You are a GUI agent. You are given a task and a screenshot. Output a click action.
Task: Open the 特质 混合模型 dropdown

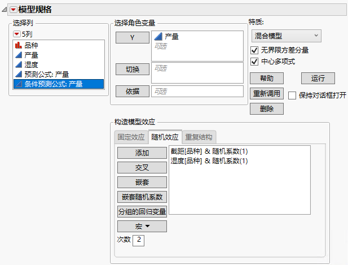click(x=287, y=36)
